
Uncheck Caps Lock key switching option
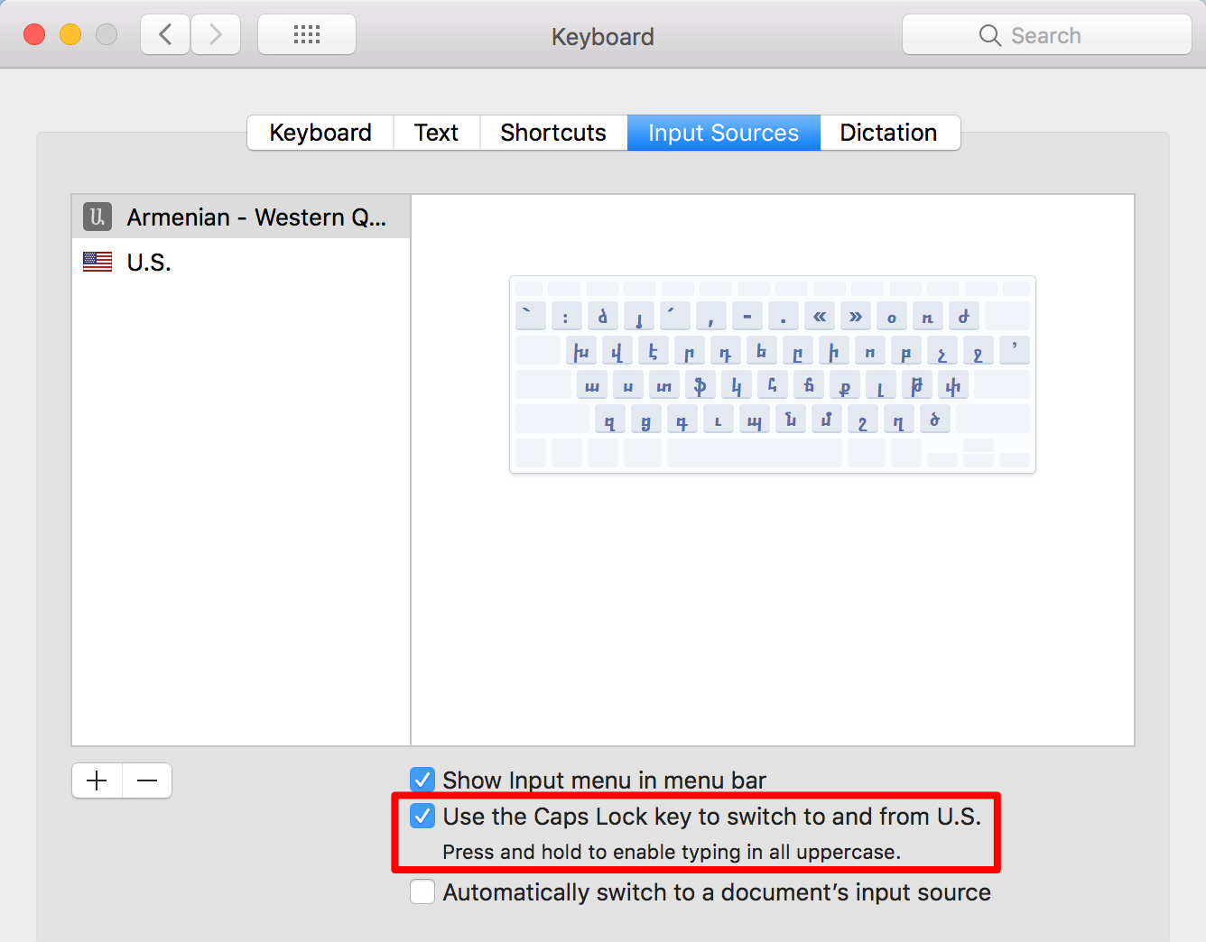[x=422, y=817]
